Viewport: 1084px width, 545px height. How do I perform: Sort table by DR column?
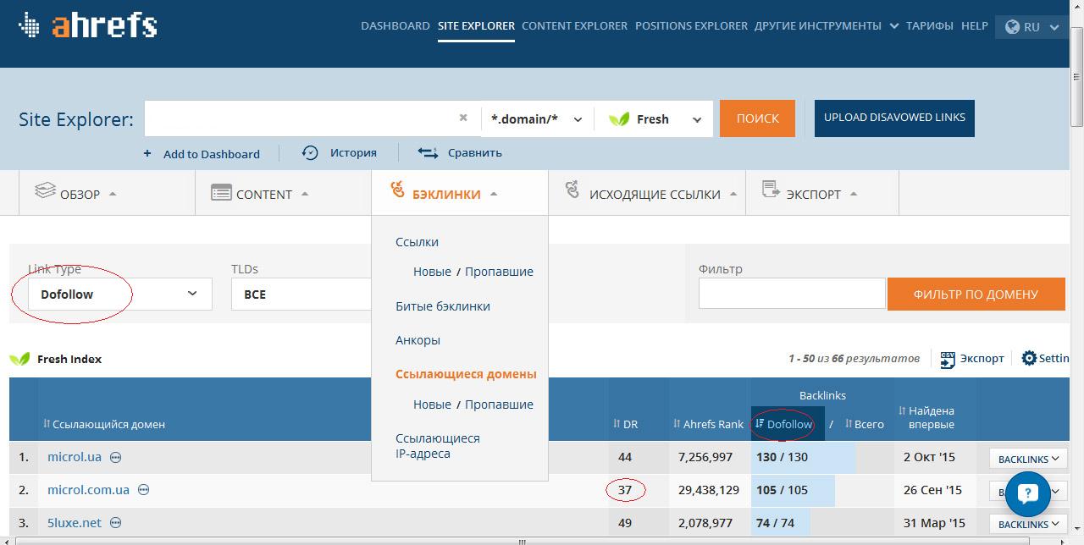[x=626, y=424]
